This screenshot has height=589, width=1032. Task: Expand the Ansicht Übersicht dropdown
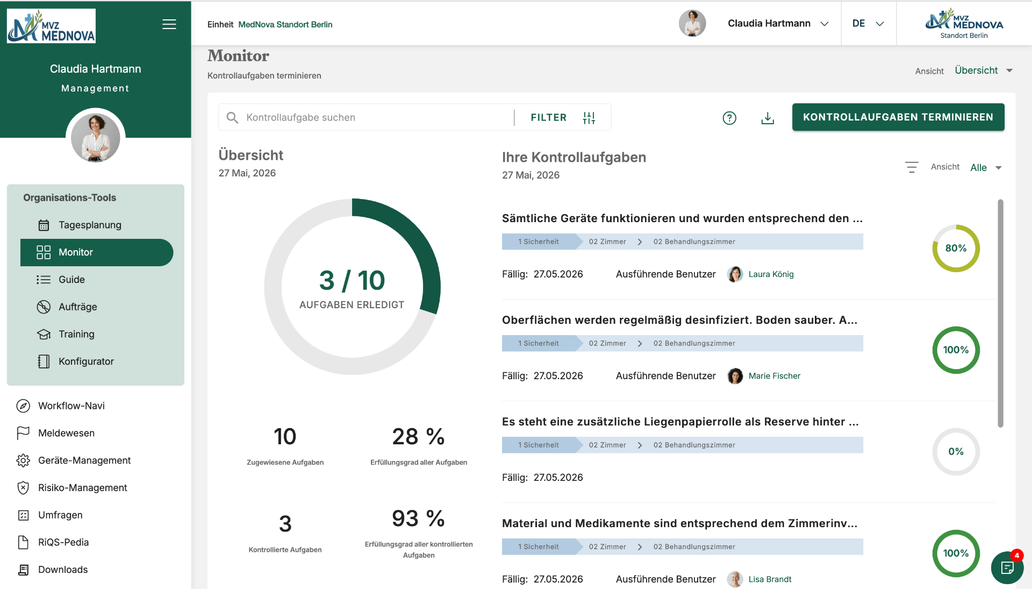984,70
